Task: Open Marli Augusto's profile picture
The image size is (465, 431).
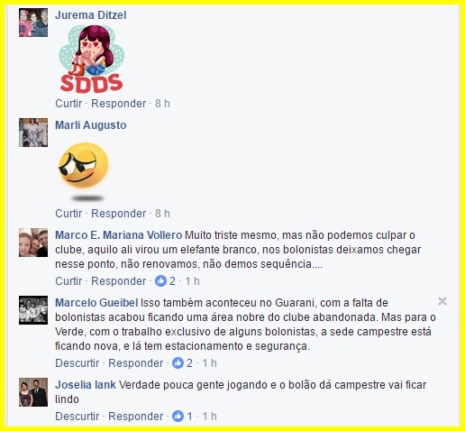Action: click(x=33, y=133)
